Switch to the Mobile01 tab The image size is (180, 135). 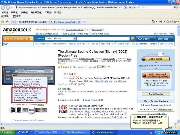pos(34,22)
